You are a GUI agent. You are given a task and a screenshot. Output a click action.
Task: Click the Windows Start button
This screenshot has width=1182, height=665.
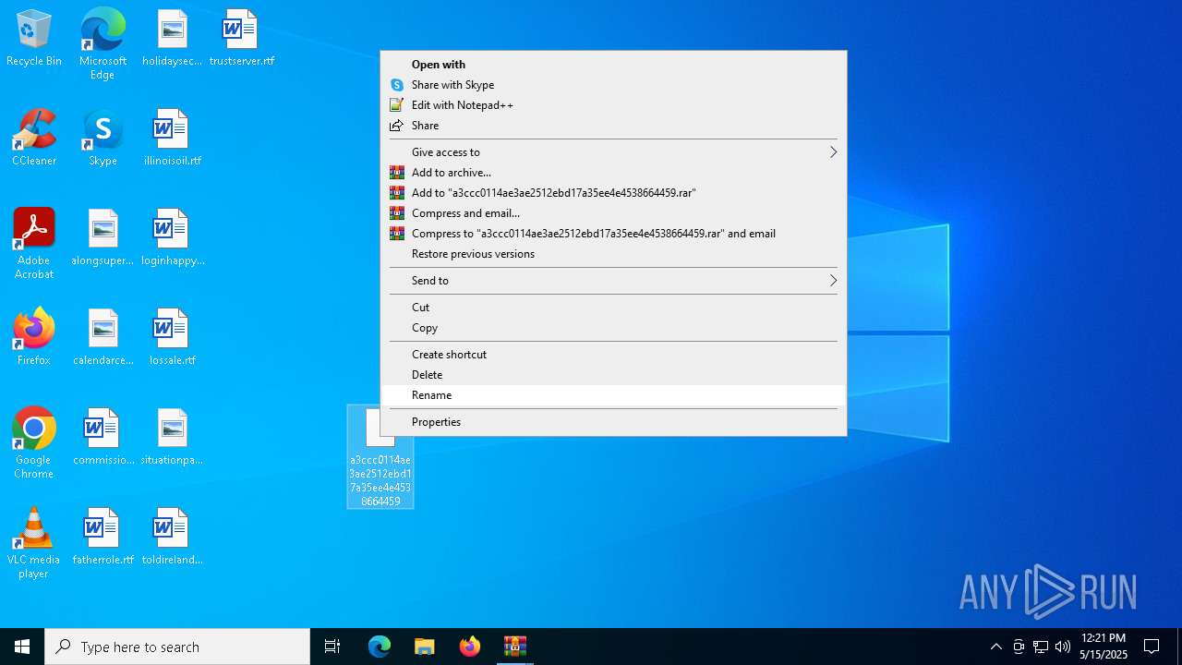(22, 647)
